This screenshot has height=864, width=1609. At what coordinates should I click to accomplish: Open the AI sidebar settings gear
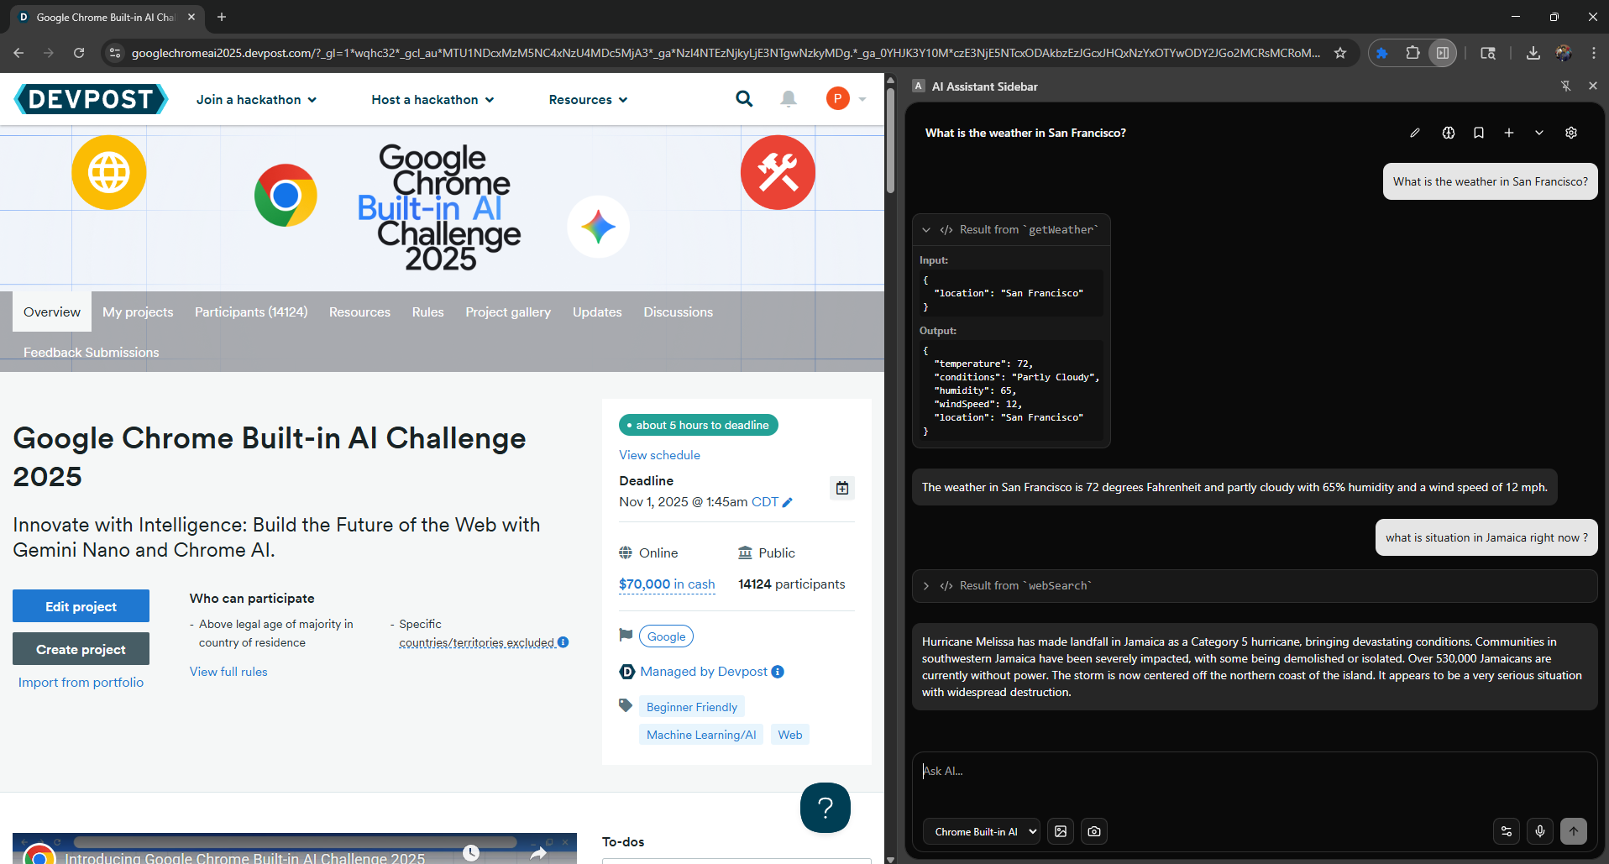1571,133
